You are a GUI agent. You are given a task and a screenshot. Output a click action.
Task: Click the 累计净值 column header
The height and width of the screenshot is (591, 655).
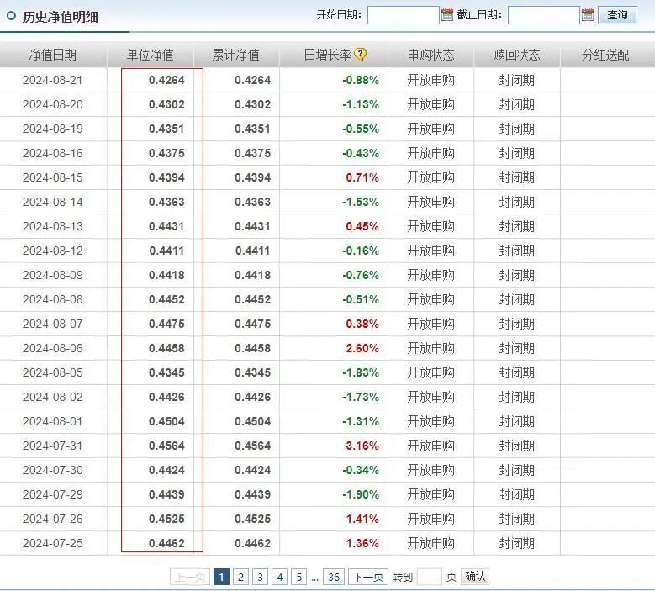[x=236, y=55]
